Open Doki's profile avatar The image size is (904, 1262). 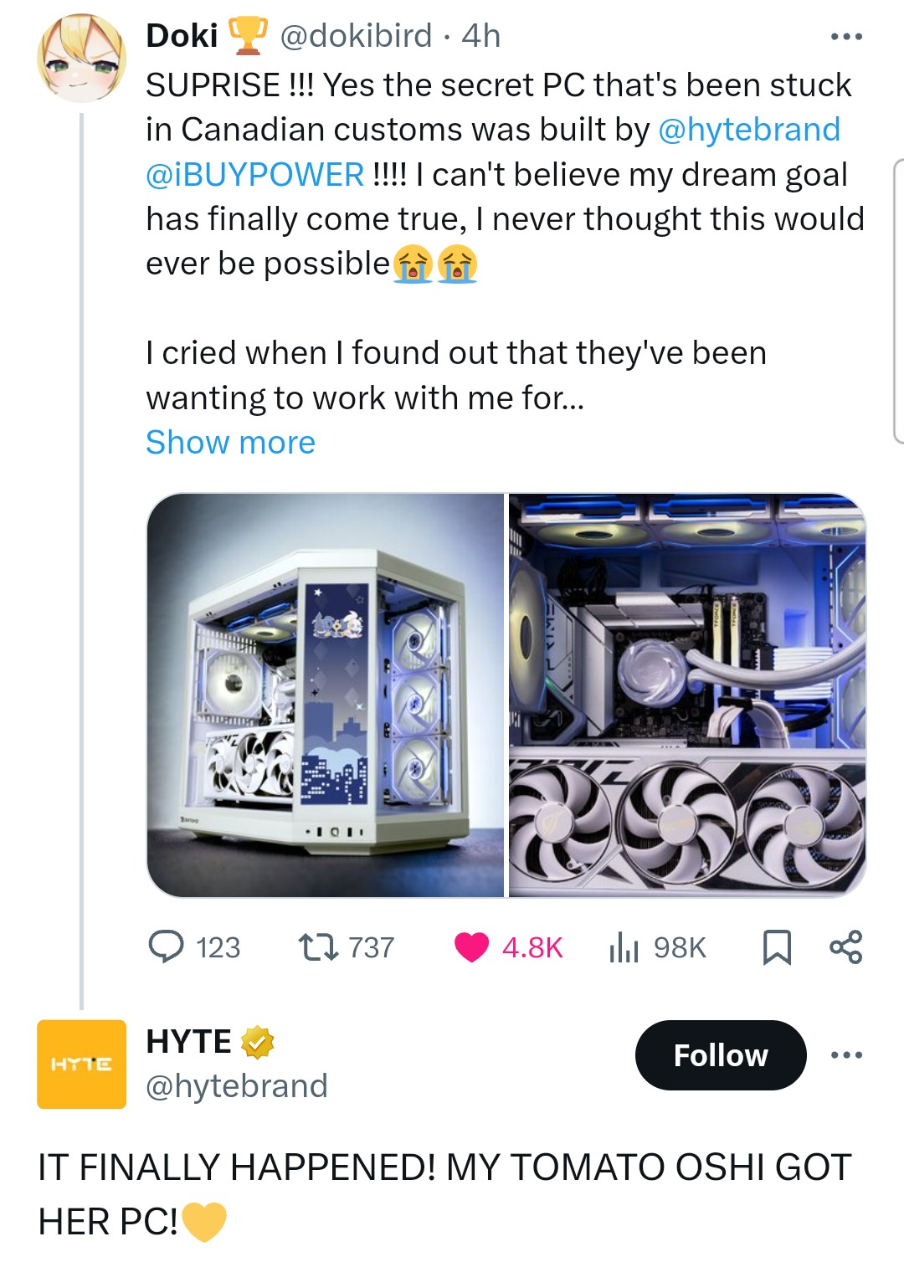click(x=81, y=59)
